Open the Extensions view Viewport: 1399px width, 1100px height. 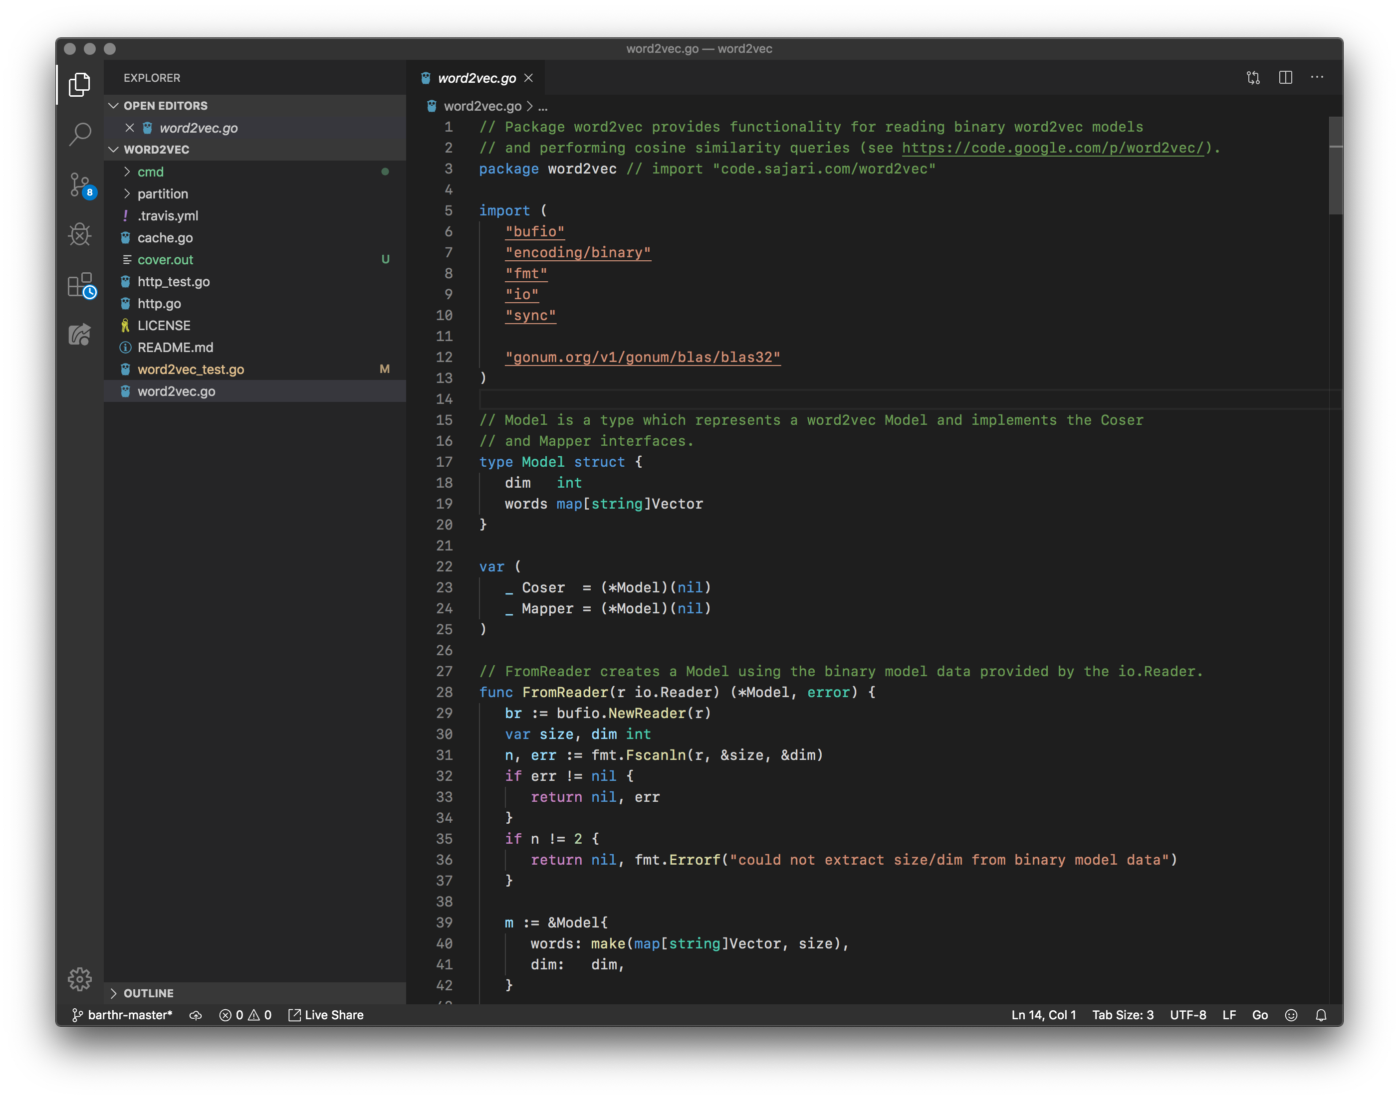pos(80,285)
